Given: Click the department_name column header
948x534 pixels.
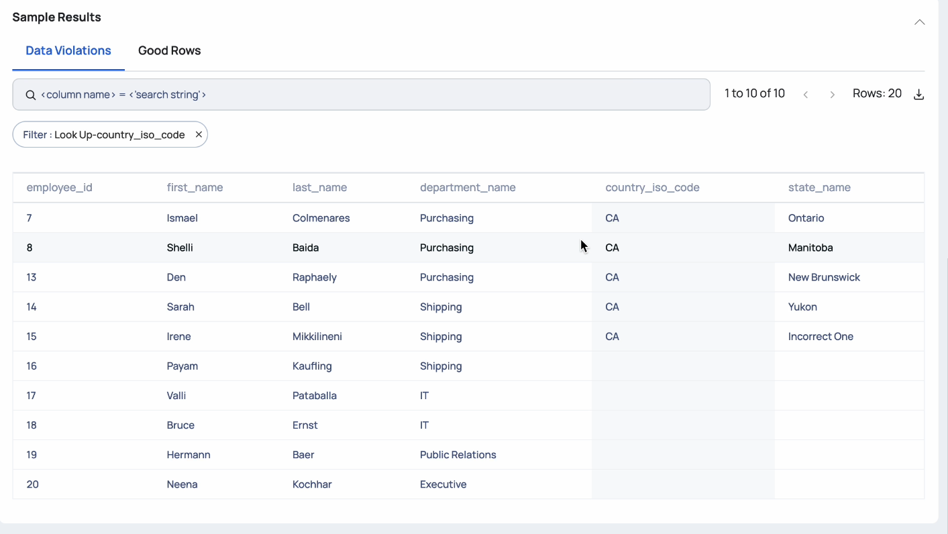Looking at the screenshot, I should (468, 187).
